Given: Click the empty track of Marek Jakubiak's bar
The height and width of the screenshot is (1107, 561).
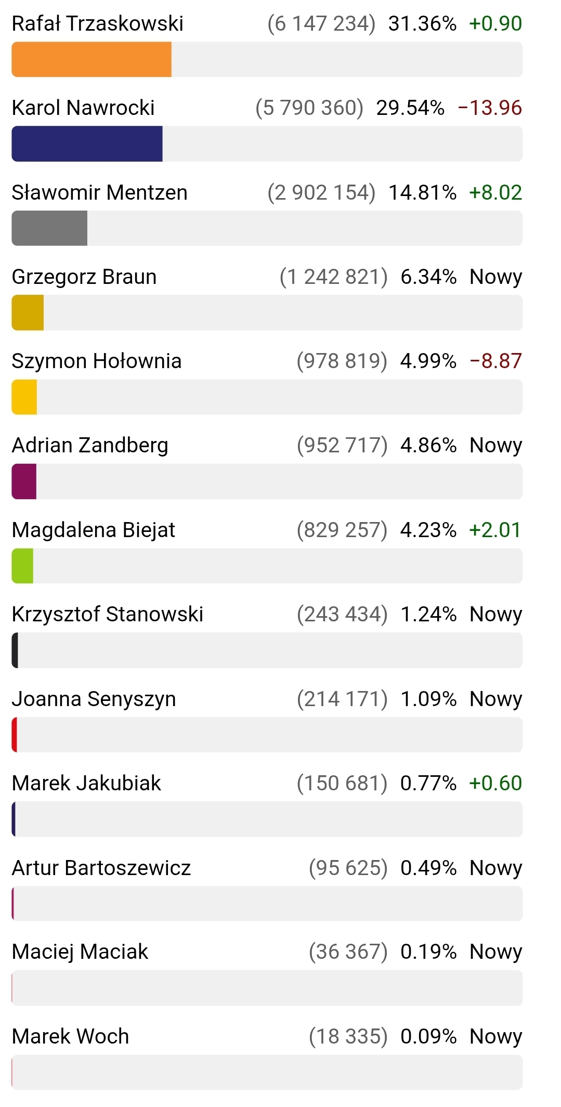Looking at the screenshot, I should coord(268,819).
